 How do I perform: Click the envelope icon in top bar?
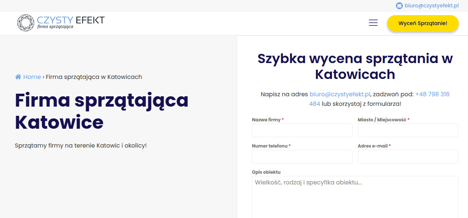399,6
